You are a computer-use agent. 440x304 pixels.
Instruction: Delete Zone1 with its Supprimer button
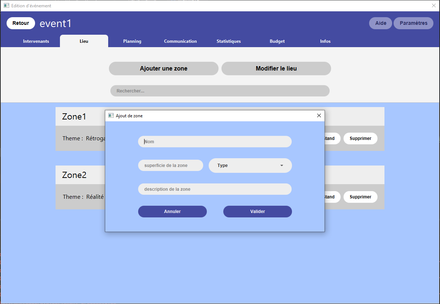pos(360,138)
